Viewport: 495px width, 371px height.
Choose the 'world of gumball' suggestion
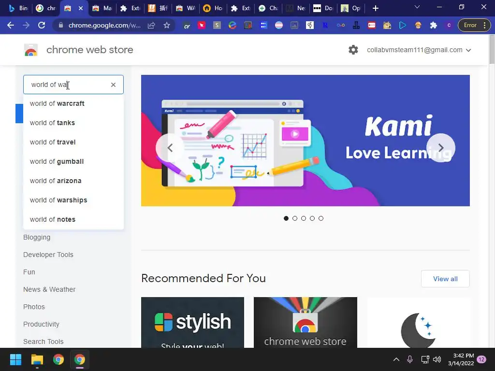pos(73,161)
